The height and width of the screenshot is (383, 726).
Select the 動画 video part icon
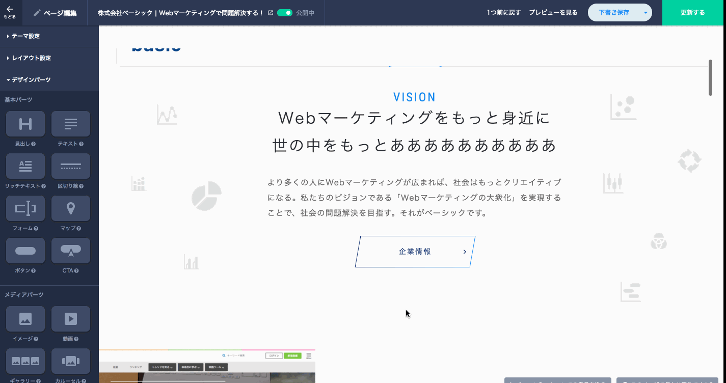pos(71,319)
